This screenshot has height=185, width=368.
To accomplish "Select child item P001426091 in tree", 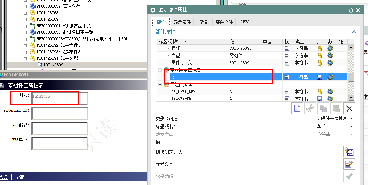I will click(x=54, y=65).
